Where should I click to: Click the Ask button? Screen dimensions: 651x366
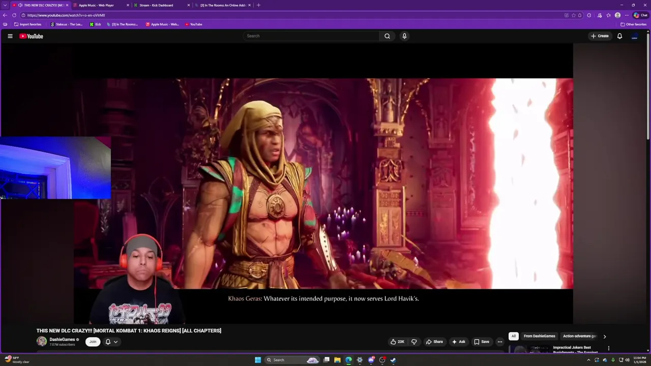[458, 342]
